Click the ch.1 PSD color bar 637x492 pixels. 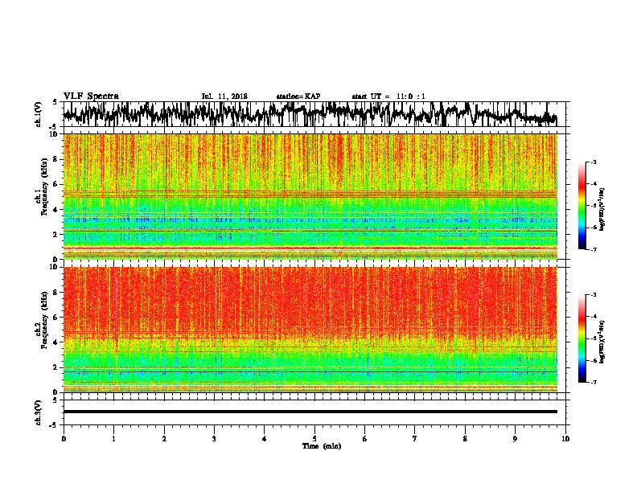click(x=582, y=206)
